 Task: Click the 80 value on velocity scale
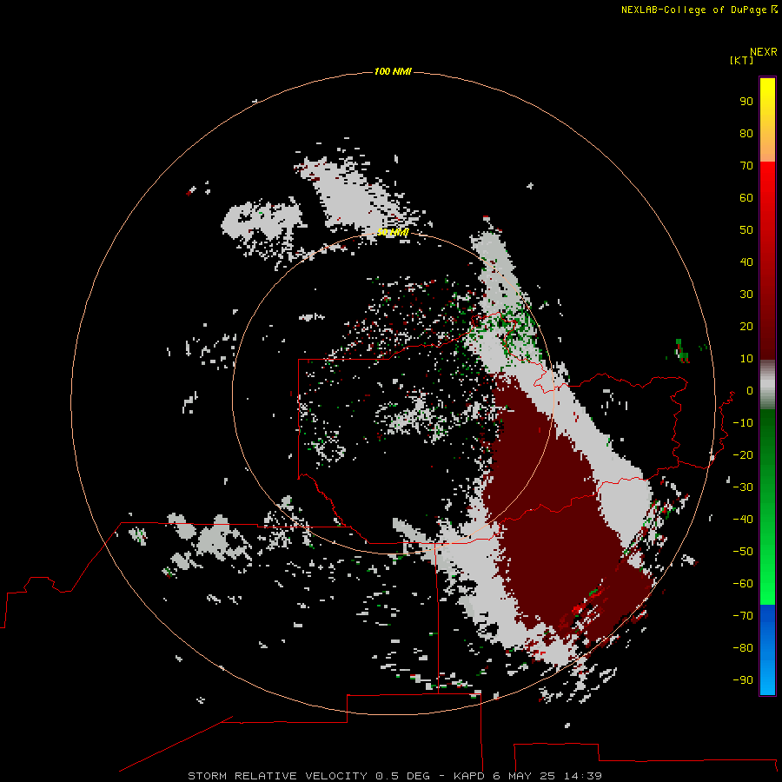pos(746,134)
